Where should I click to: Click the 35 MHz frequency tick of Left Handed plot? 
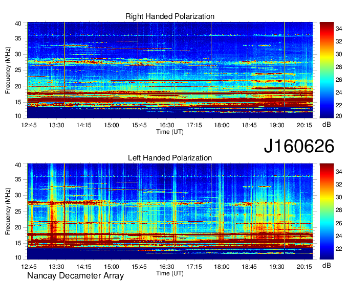click(18, 179)
